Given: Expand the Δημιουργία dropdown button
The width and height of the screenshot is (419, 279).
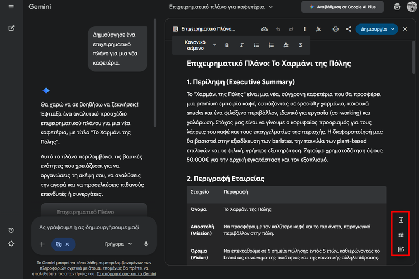Looking at the screenshot, I should click(x=393, y=29).
